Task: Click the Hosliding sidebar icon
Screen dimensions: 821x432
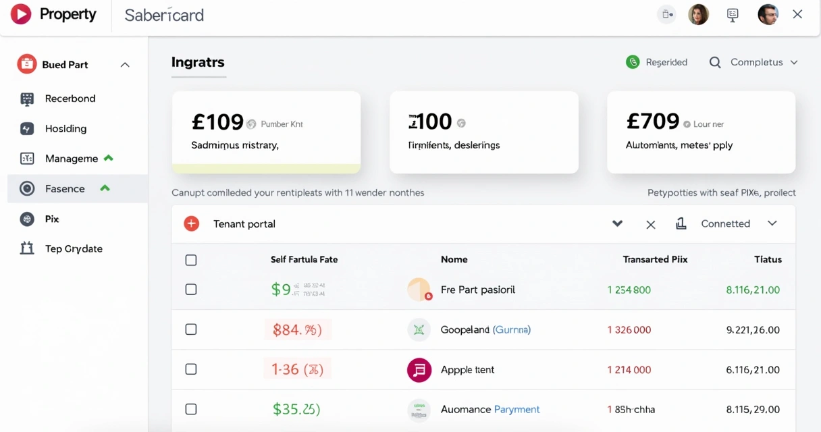Action: [27, 128]
